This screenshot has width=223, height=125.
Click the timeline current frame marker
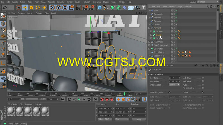click(124, 94)
